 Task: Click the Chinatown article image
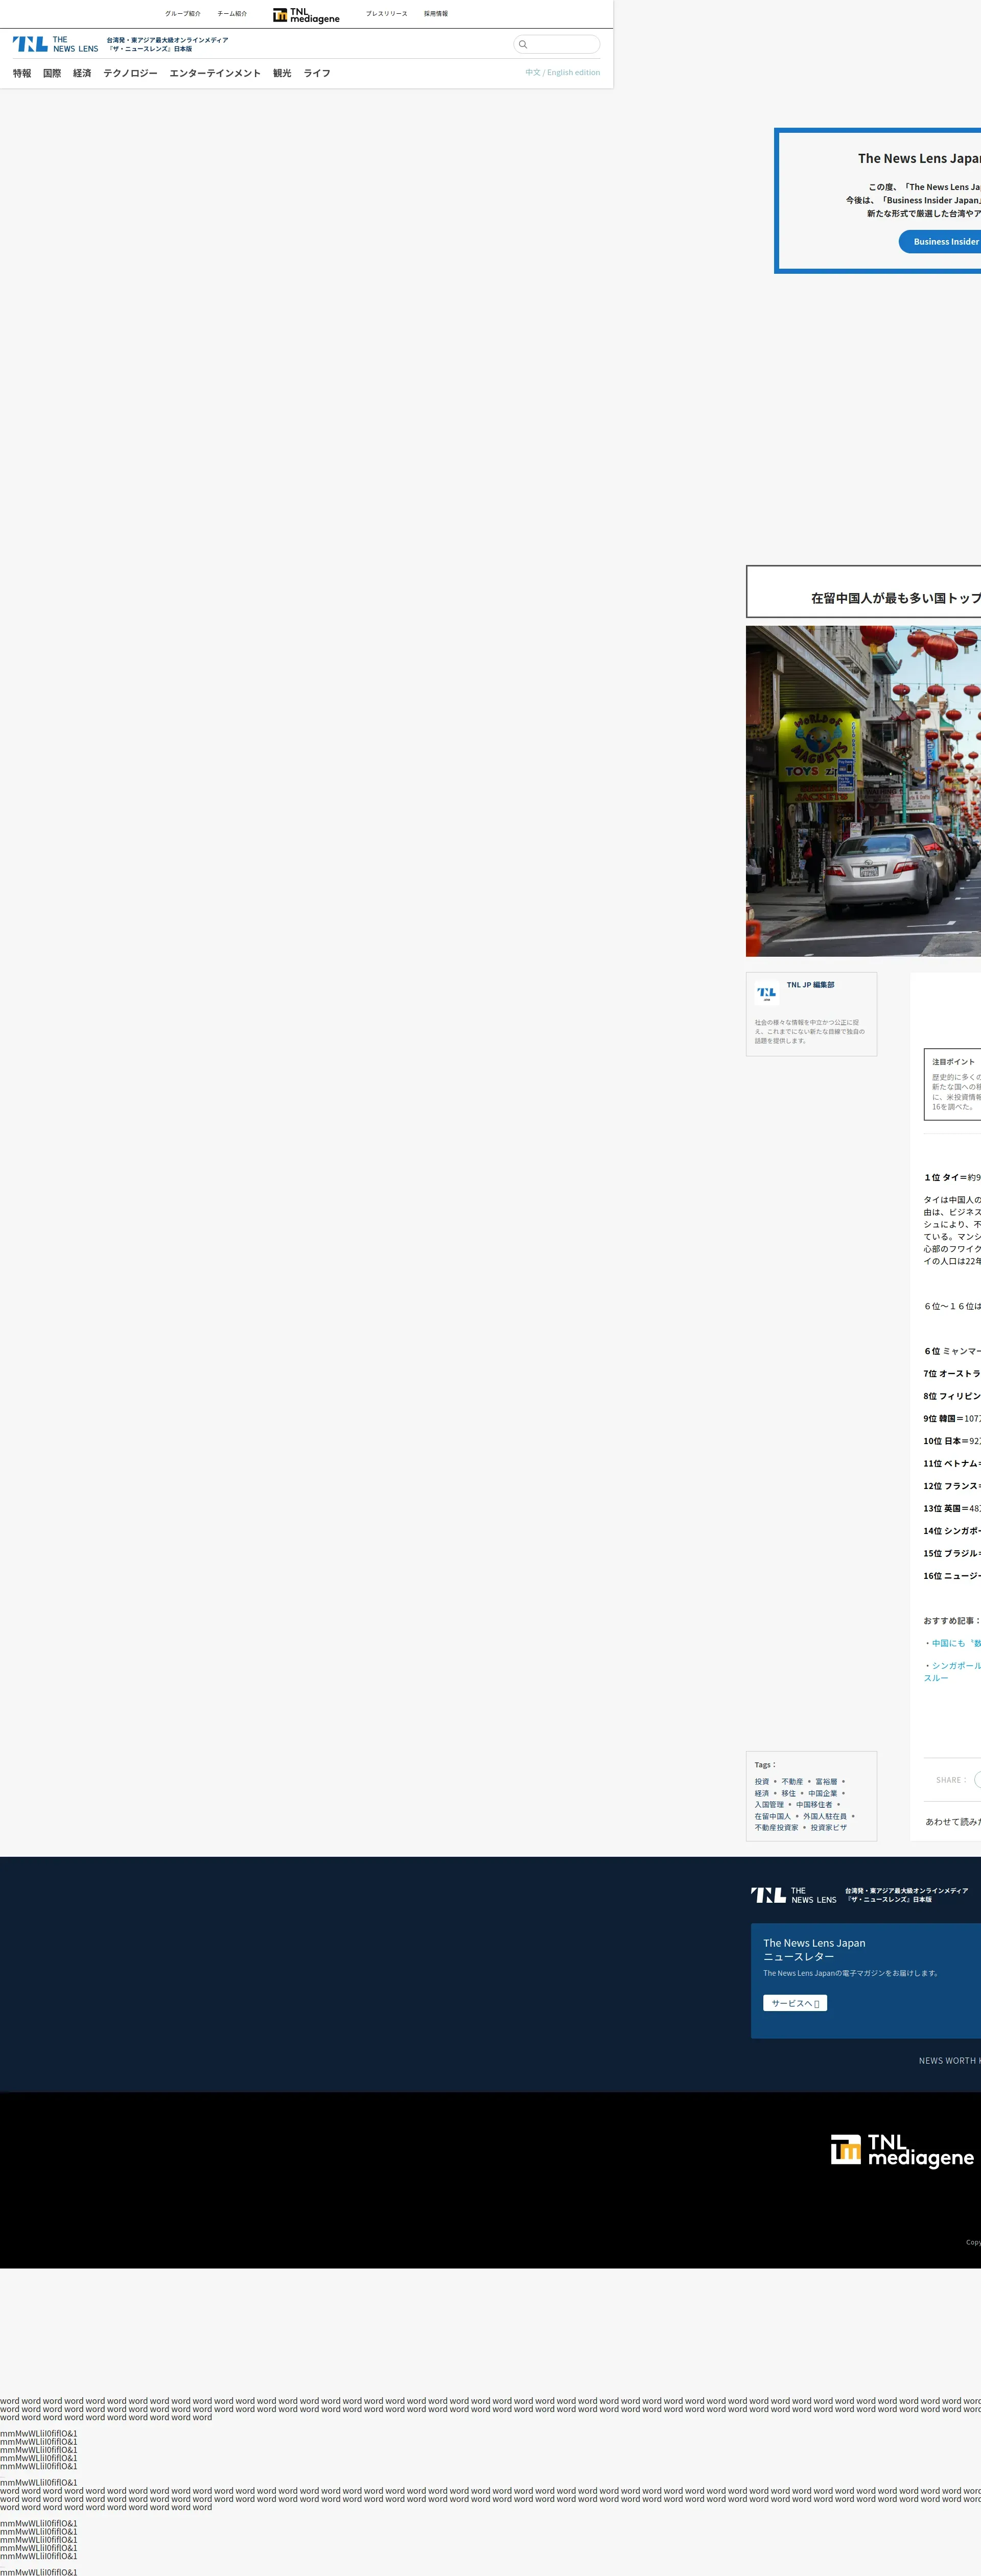tap(863, 790)
